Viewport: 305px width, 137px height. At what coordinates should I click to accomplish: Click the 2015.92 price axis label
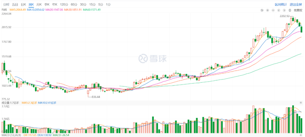6,27
